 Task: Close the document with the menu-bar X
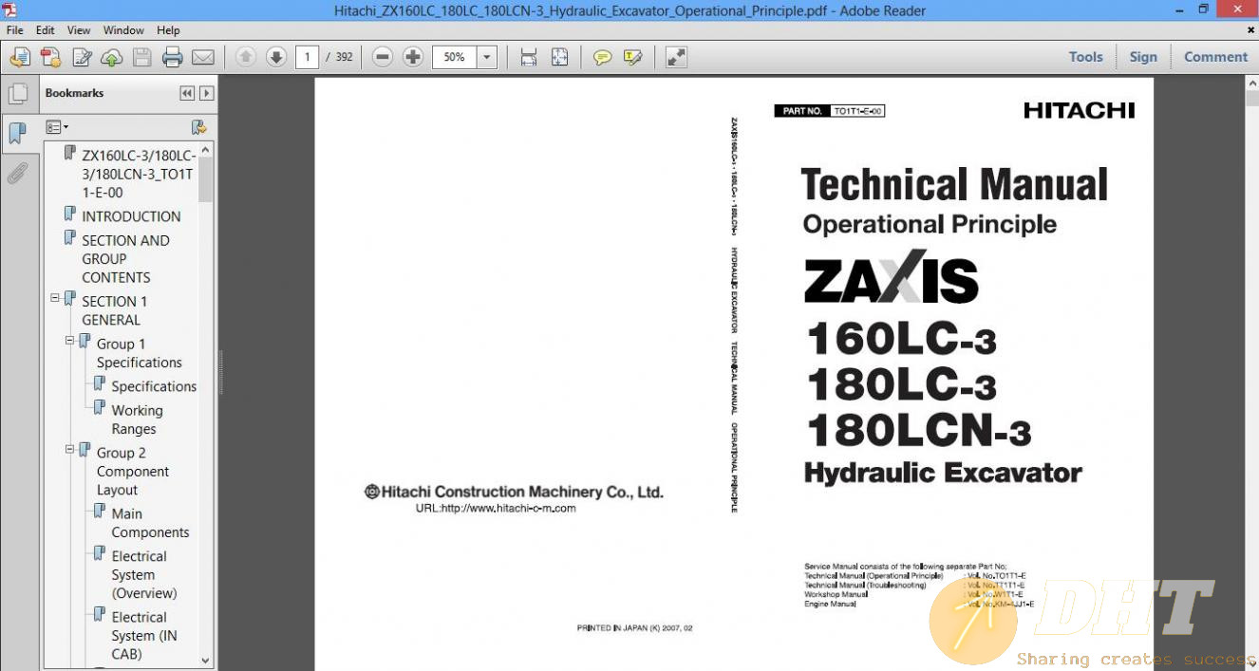(1250, 30)
